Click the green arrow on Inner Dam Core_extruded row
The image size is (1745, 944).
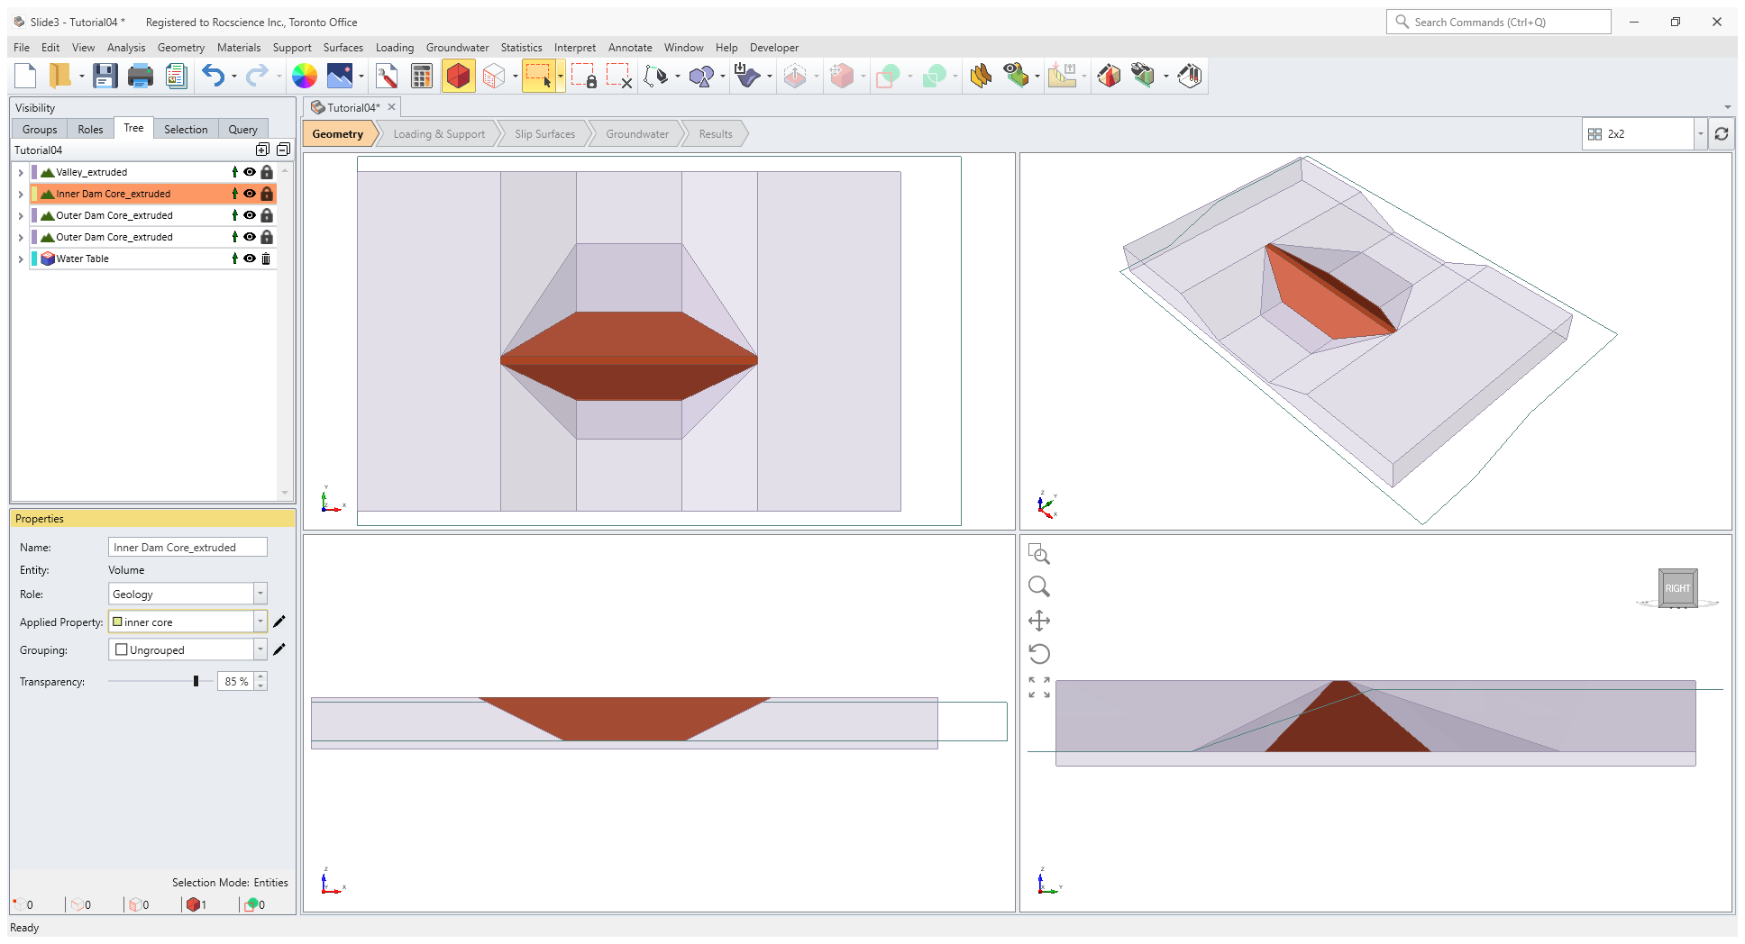click(x=235, y=194)
